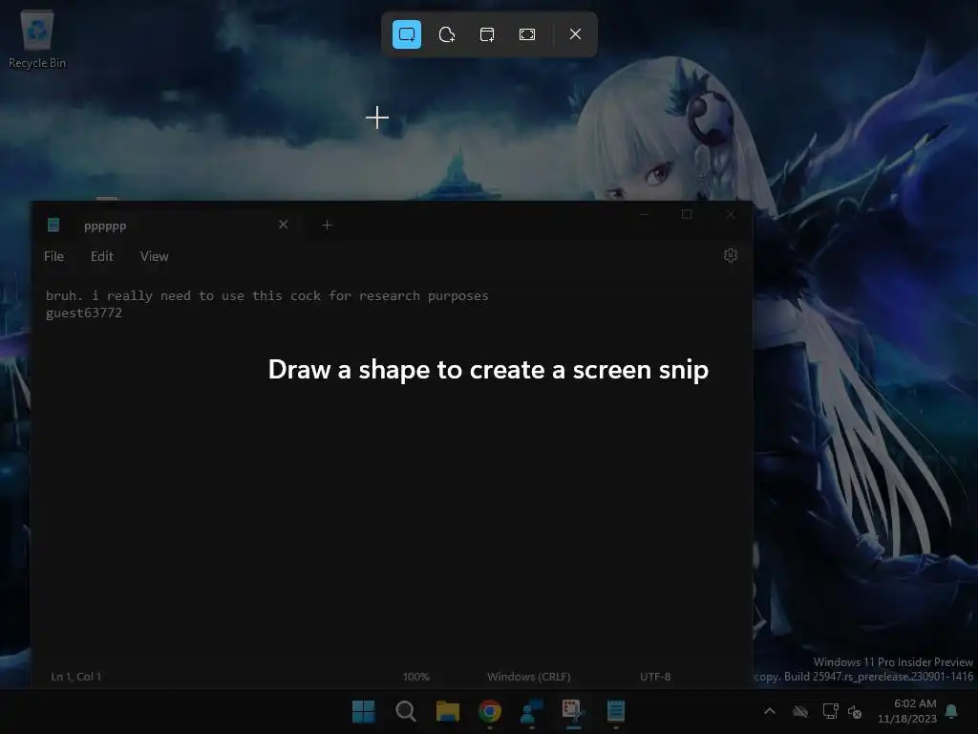Open Google Chrome from taskbar
Viewport: 978px width, 734px height.
point(490,711)
